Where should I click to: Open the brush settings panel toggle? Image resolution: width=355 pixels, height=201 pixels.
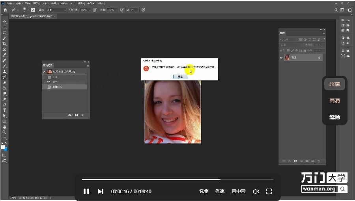(33, 10)
